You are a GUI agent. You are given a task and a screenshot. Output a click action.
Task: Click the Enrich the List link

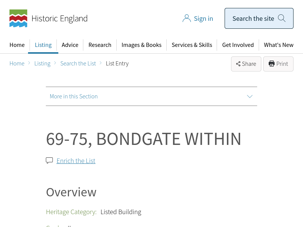[x=76, y=161]
